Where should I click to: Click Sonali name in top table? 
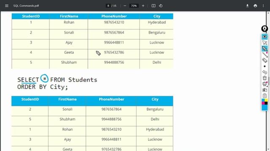(69, 32)
